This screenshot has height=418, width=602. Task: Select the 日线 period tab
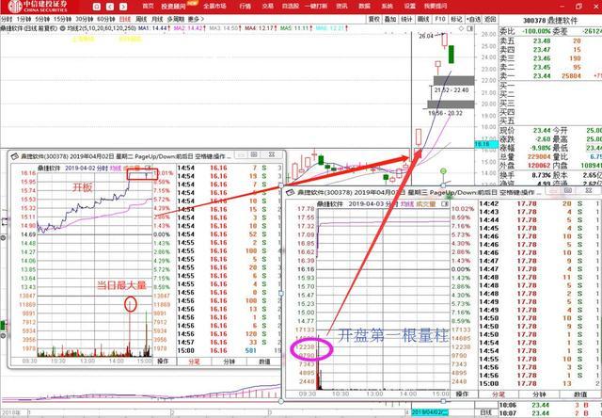(125, 19)
